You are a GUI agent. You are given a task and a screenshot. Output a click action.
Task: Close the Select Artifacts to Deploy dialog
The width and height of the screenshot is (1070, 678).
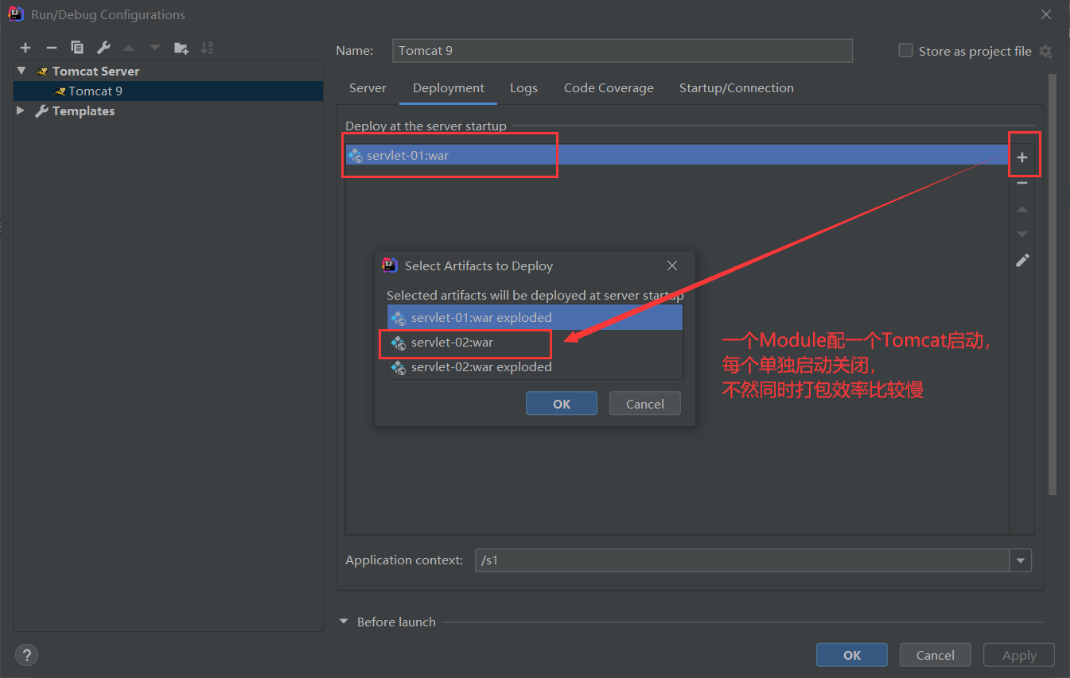[672, 265]
